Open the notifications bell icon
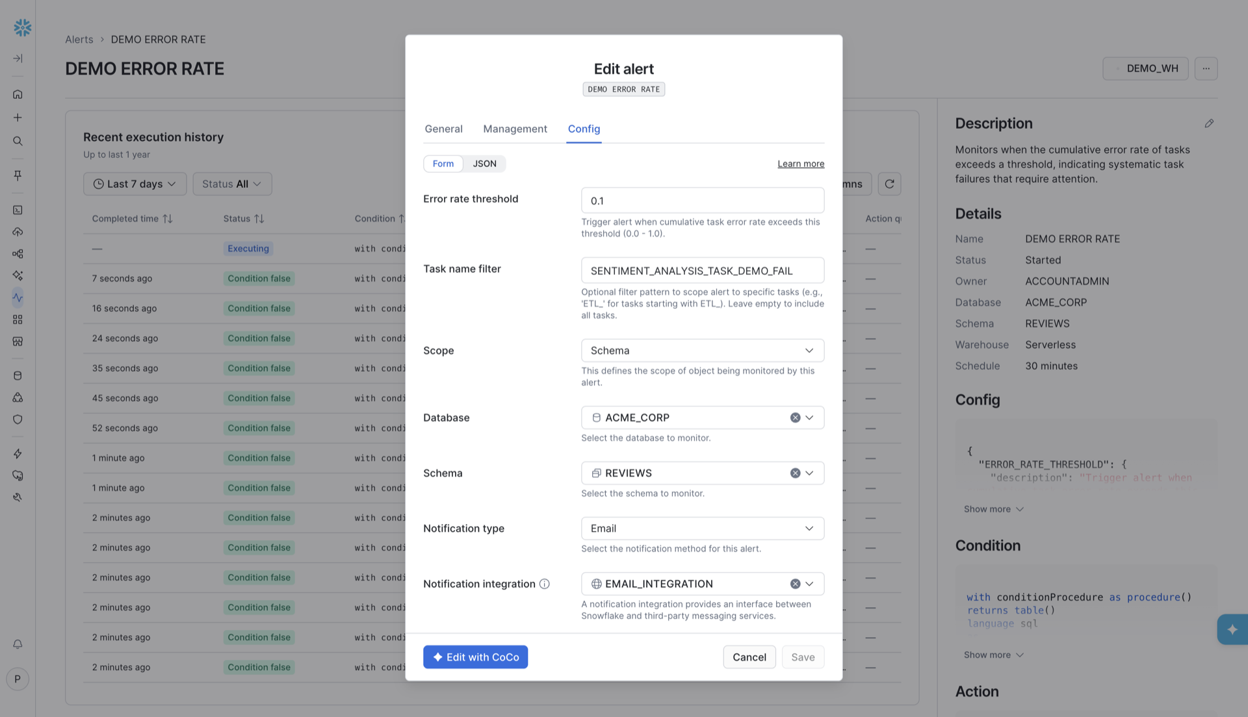Image resolution: width=1248 pixels, height=717 pixels. tap(18, 644)
